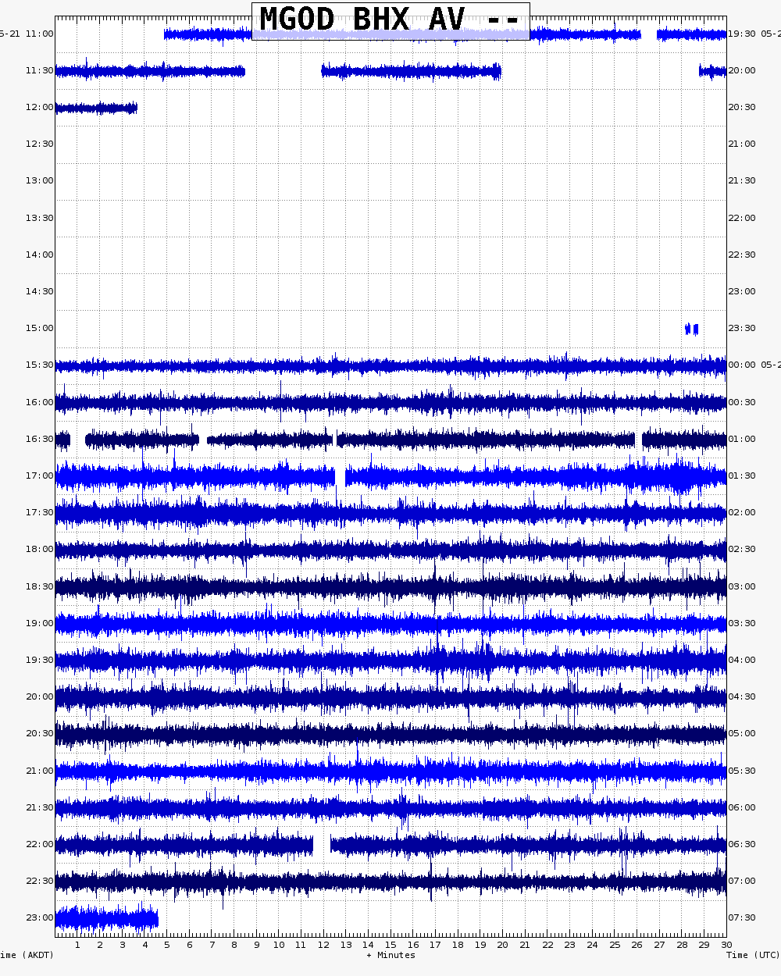Click the data gap in the 17:00 trace
This screenshot has width=781, height=976.
(x=340, y=476)
